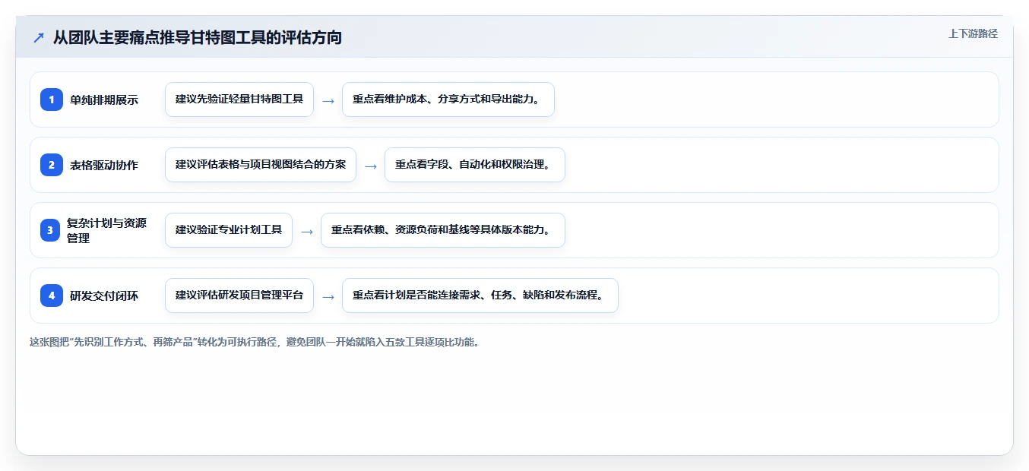This screenshot has height=471, width=1029.
Task: Click the 重点看依赖、资源负荷和基线 box
Action: click(x=443, y=230)
